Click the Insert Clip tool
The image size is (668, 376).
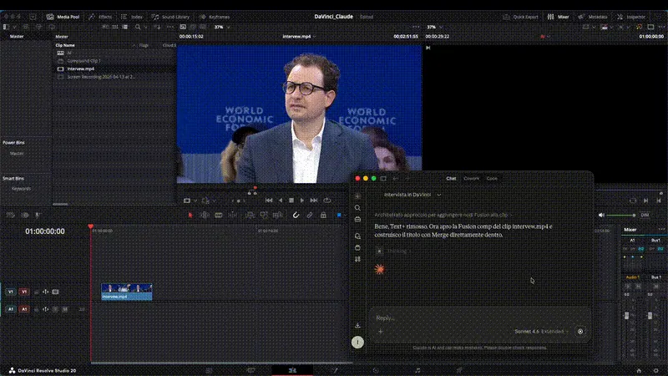(x=250, y=216)
